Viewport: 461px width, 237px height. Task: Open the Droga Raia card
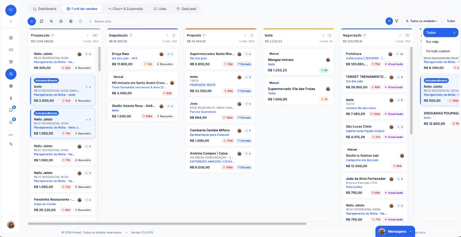coord(143,59)
